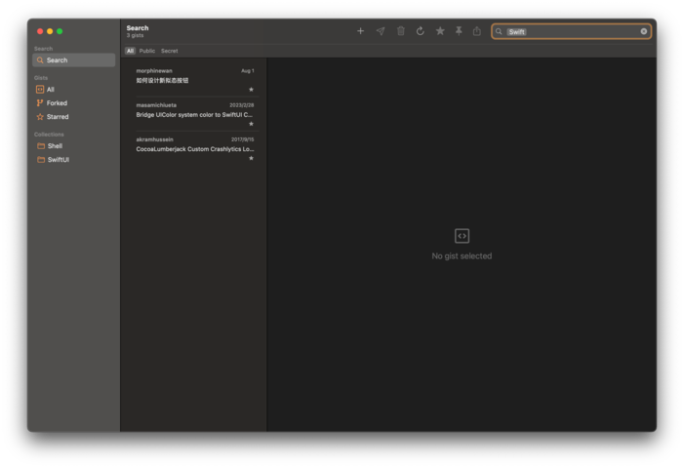Click the paper plane send icon
The width and height of the screenshot is (684, 468).
pyautogui.click(x=381, y=31)
